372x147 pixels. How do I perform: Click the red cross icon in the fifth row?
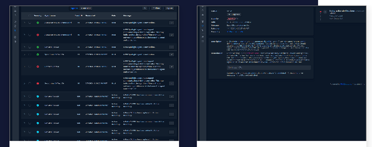38,66
